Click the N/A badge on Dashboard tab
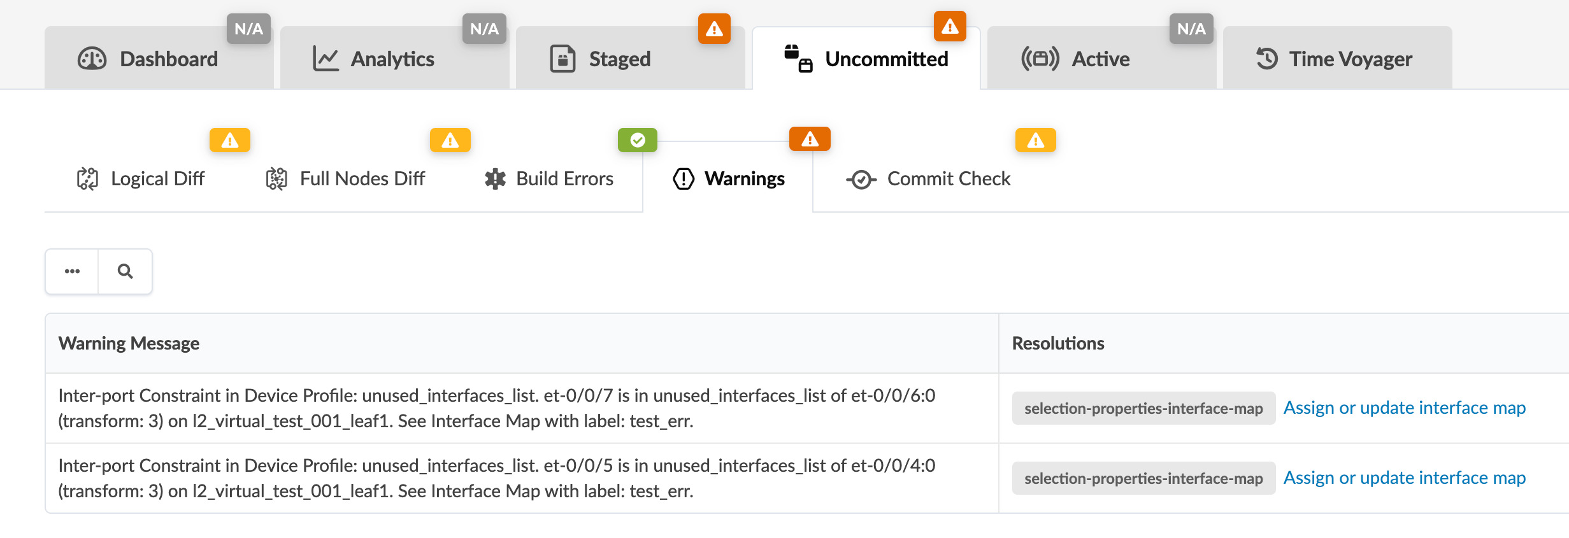 tap(248, 29)
